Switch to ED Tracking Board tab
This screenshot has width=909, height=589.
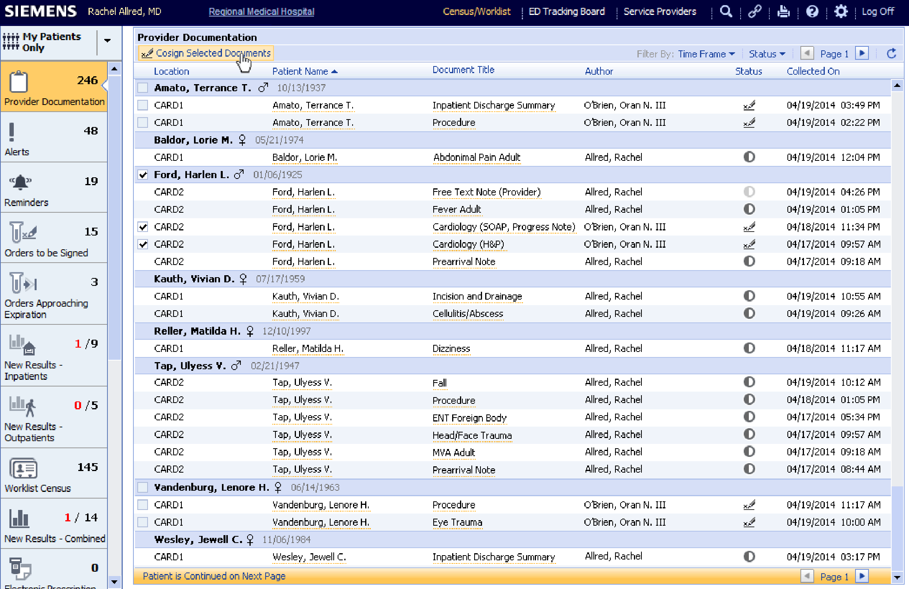click(566, 11)
